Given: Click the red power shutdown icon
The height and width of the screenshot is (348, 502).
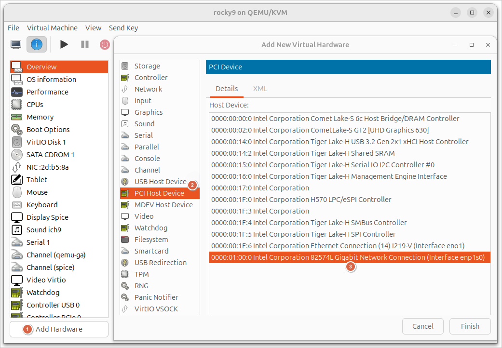Looking at the screenshot, I should pyautogui.click(x=105, y=44).
